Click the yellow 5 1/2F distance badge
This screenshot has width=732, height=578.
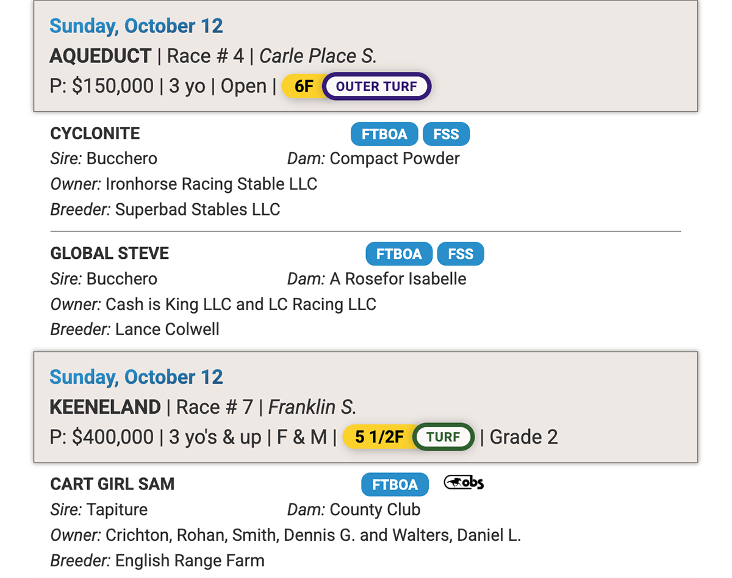pyautogui.click(x=379, y=437)
